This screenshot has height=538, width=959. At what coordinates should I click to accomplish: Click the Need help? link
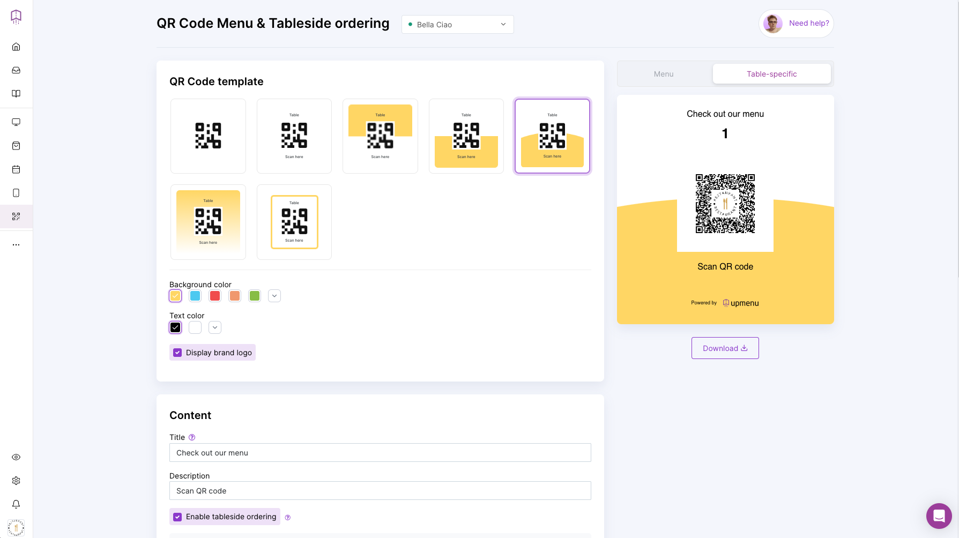pos(809,23)
